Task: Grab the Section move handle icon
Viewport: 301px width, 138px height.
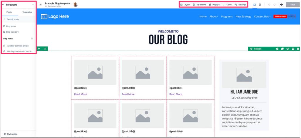Action: click(x=251, y=49)
